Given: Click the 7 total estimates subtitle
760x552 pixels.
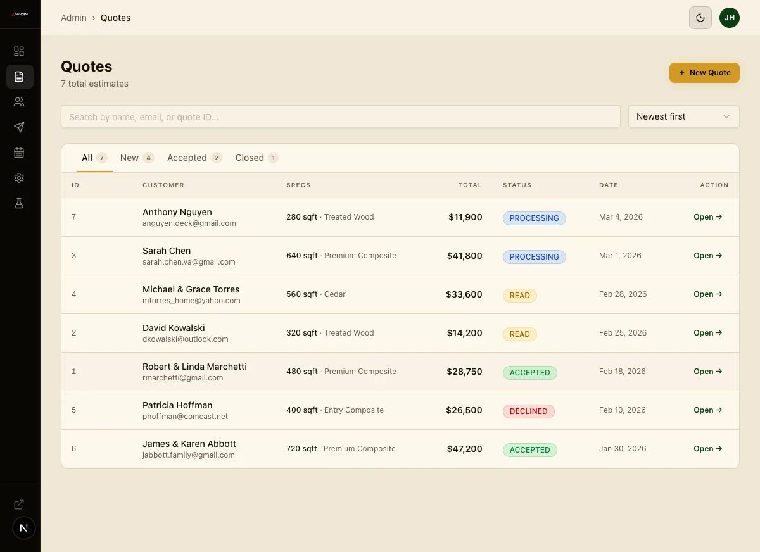Looking at the screenshot, I should (94, 84).
